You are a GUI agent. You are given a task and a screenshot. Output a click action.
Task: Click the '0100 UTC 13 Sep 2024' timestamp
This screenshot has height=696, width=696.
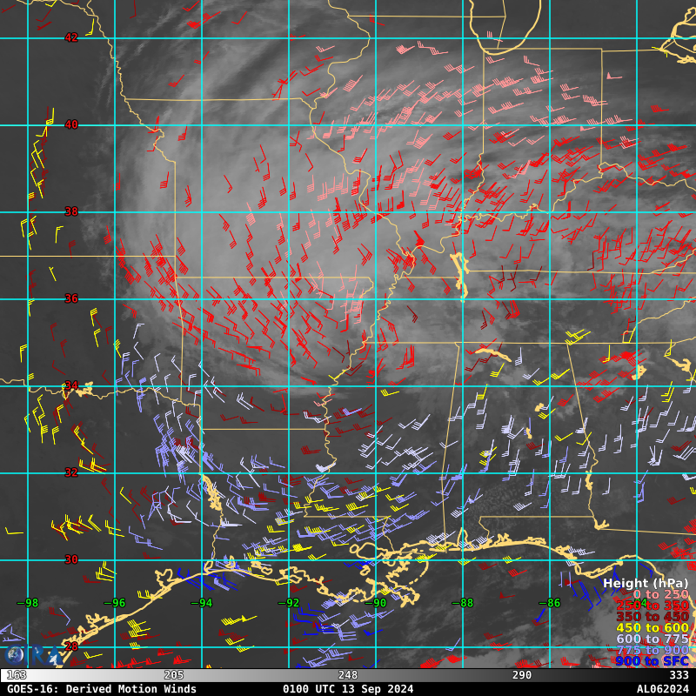click(348, 689)
